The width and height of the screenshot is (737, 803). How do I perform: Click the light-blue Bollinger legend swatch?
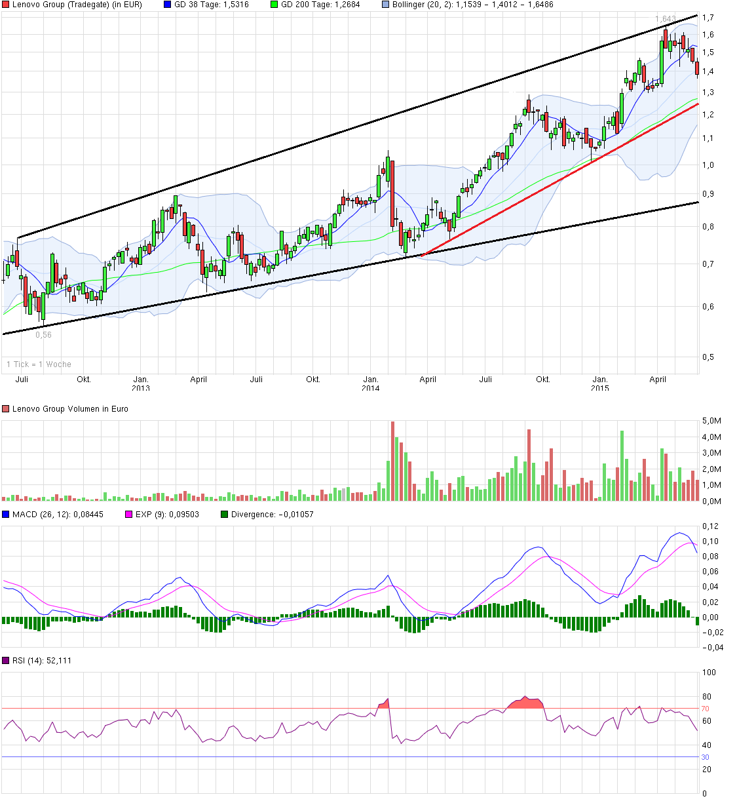click(385, 5)
